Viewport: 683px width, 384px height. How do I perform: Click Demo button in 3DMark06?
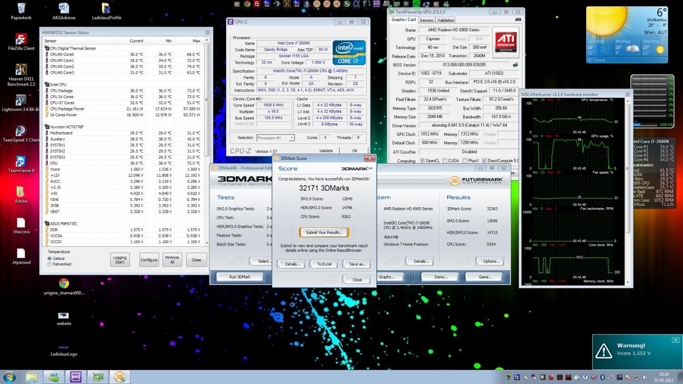441,277
